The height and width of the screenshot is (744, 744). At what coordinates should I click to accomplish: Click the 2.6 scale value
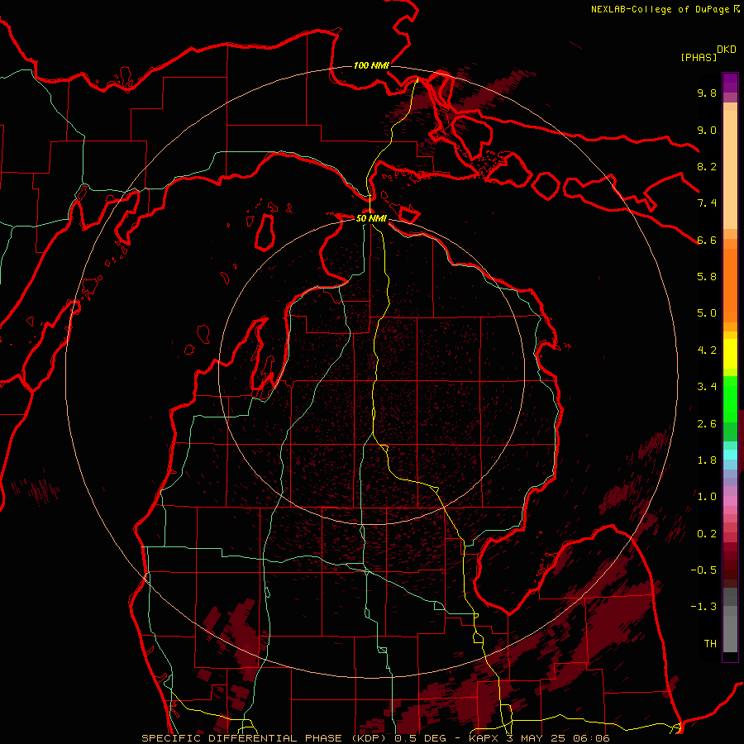(x=707, y=424)
